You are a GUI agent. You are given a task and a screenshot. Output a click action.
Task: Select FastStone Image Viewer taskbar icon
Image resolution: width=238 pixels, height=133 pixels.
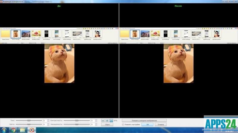point(32,130)
